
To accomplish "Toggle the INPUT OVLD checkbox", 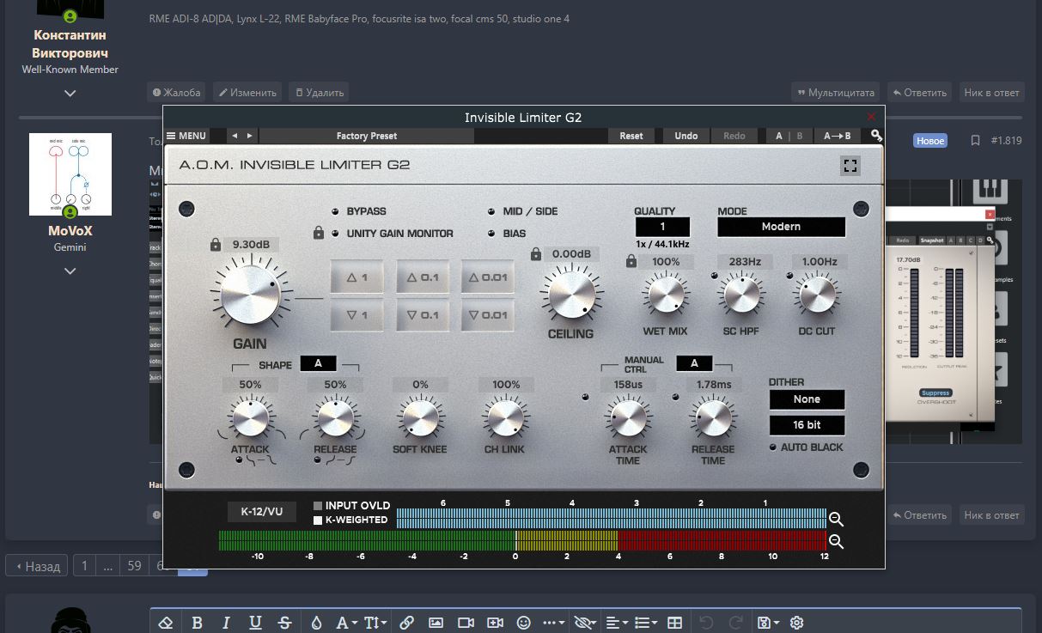I will [x=318, y=506].
